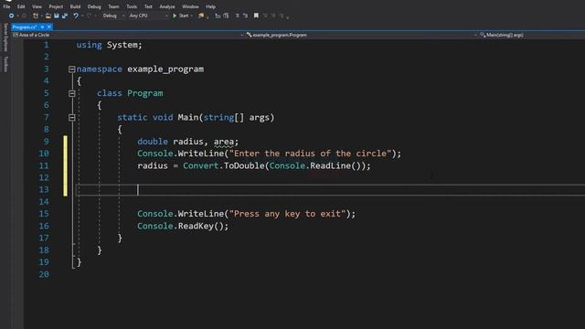585x329 pixels.
Task: Click the 'radius' variable on line 9
Action: click(x=188, y=142)
